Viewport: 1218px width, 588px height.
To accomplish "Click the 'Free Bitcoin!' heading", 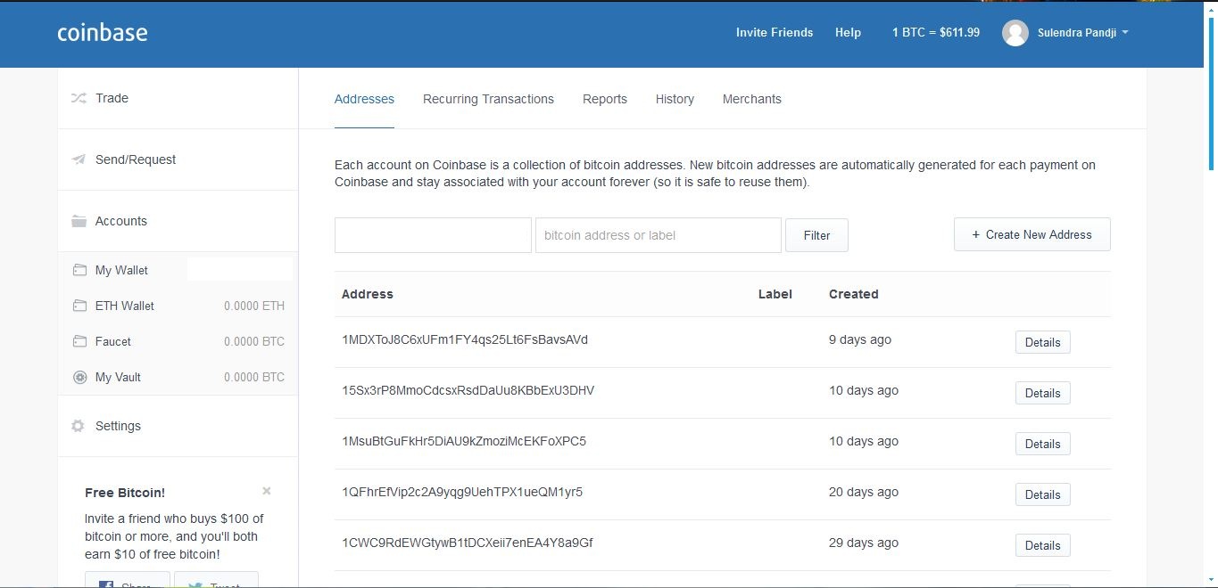I will 125,493.
